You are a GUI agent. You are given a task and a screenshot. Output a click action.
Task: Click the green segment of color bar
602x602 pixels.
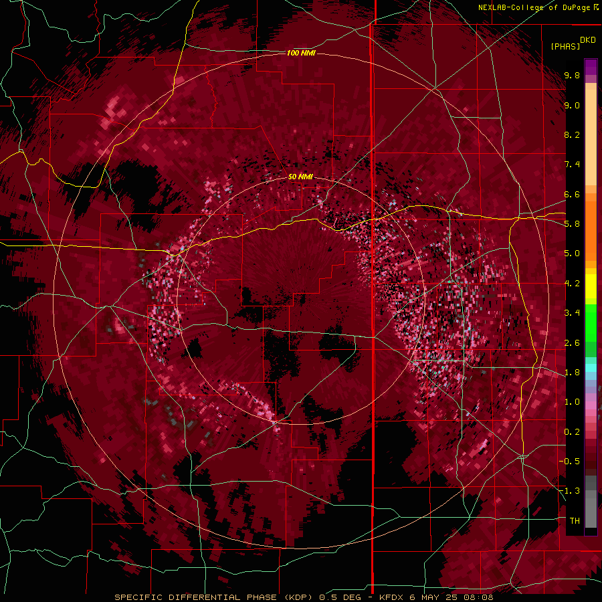click(x=591, y=322)
